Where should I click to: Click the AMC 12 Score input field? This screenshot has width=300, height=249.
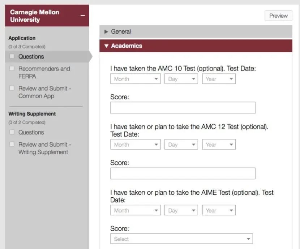(183, 173)
